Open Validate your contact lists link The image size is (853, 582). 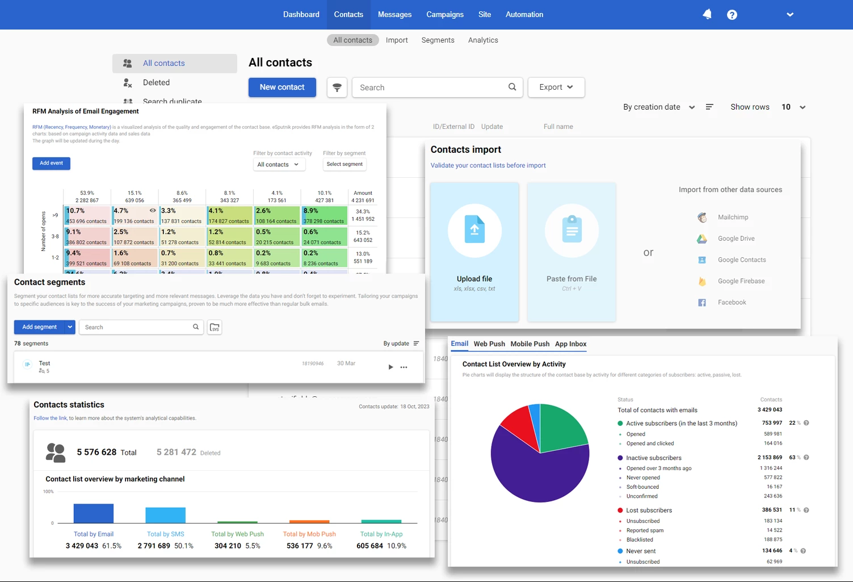pyautogui.click(x=488, y=165)
